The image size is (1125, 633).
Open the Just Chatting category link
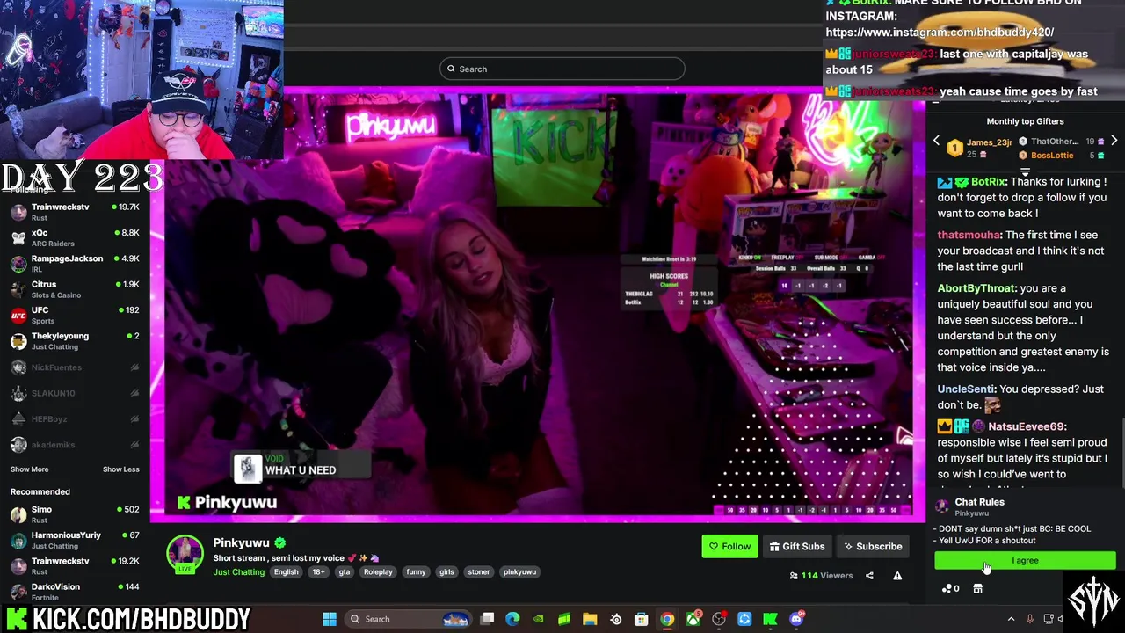pyautogui.click(x=238, y=572)
